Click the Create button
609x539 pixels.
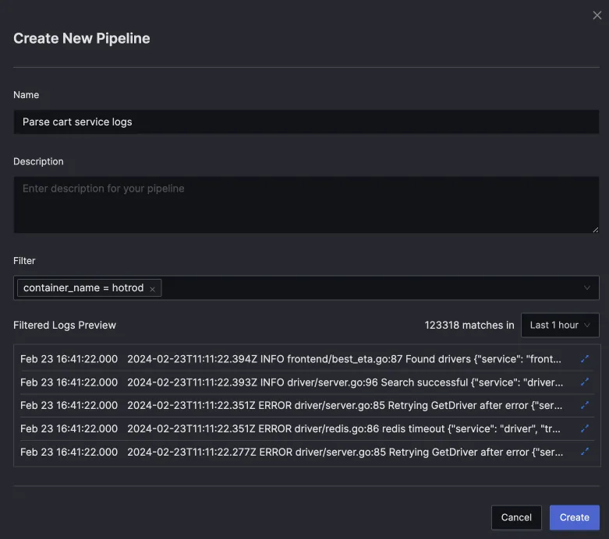pyautogui.click(x=575, y=517)
